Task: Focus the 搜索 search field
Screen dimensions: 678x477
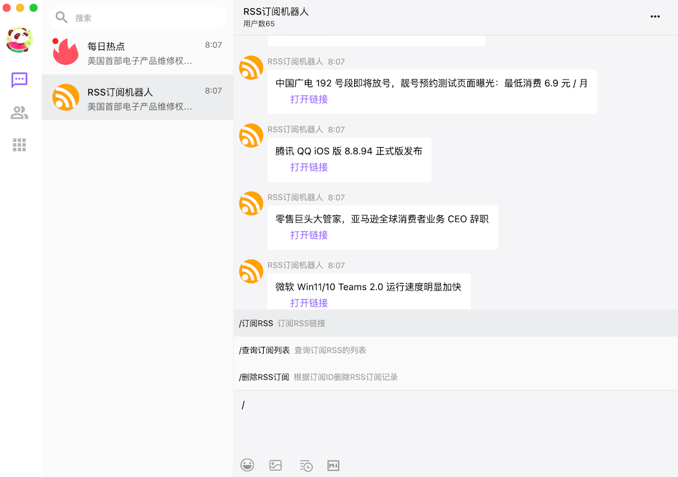Action: coord(137,18)
